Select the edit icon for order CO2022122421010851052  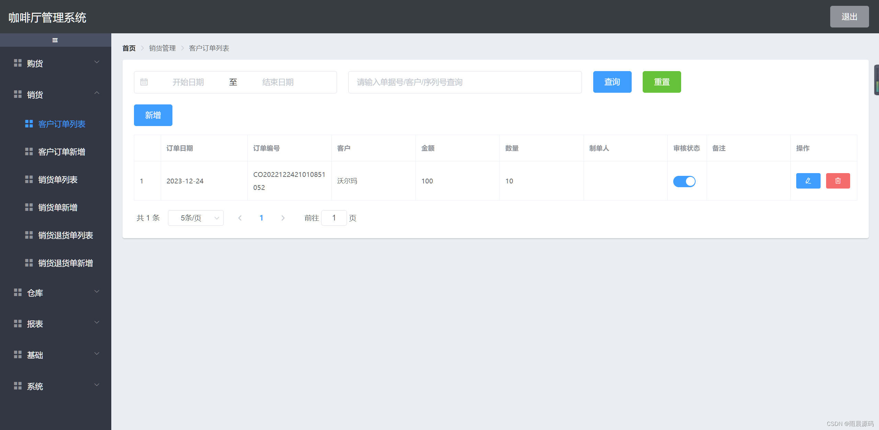[x=808, y=181]
